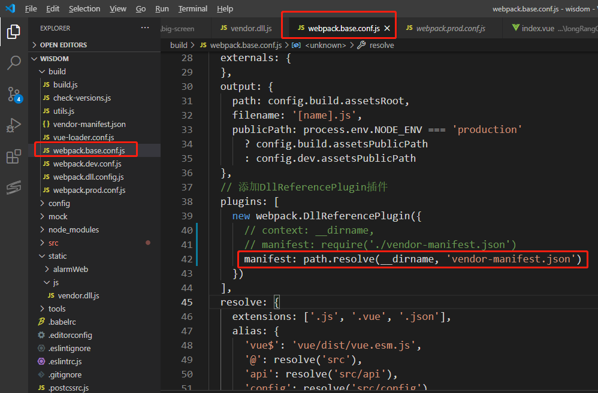Click line number 45 in the gutter

187,303
